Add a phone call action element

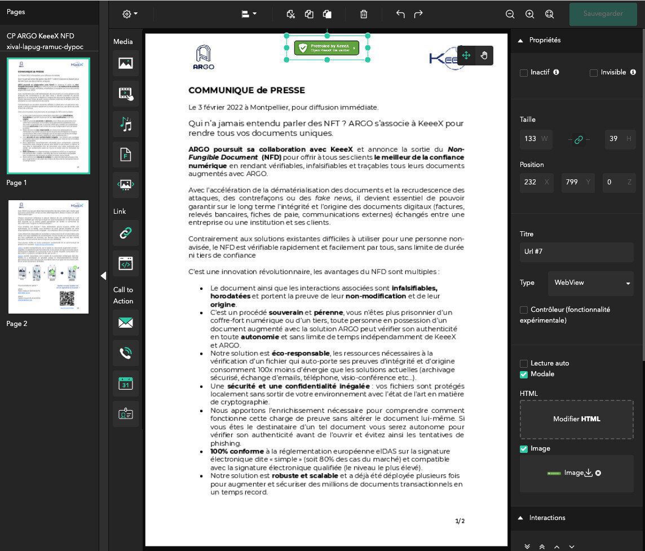coord(126,353)
